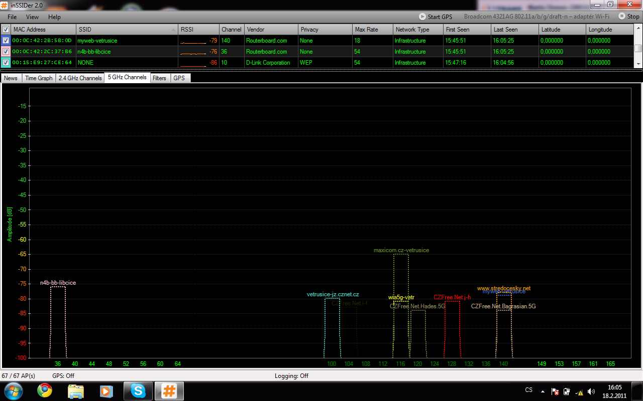Toggle the select-all checkbox in table header
This screenshot has height=401, width=643.
[x=6, y=30]
